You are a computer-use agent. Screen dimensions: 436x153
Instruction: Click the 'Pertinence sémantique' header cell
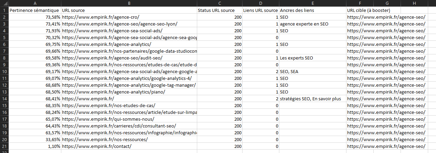[x=35, y=10]
